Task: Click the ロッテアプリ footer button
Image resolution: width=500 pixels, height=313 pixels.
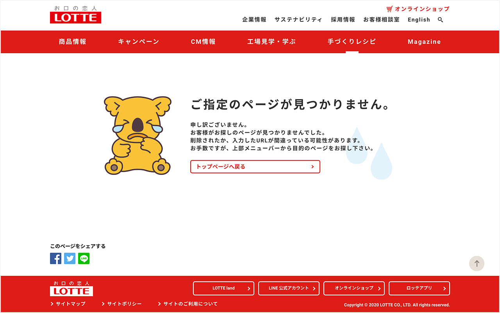Action: click(x=419, y=288)
